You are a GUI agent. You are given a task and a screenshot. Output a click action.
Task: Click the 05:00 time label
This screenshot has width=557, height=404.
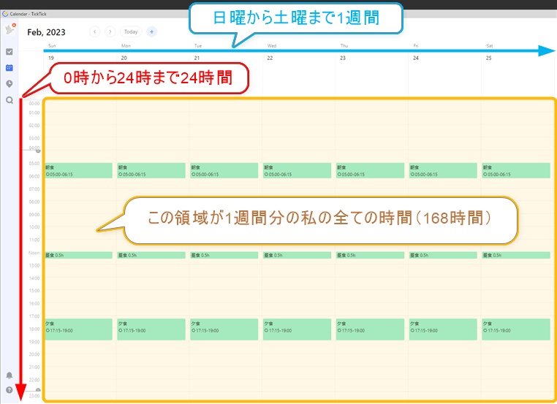tap(34, 164)
